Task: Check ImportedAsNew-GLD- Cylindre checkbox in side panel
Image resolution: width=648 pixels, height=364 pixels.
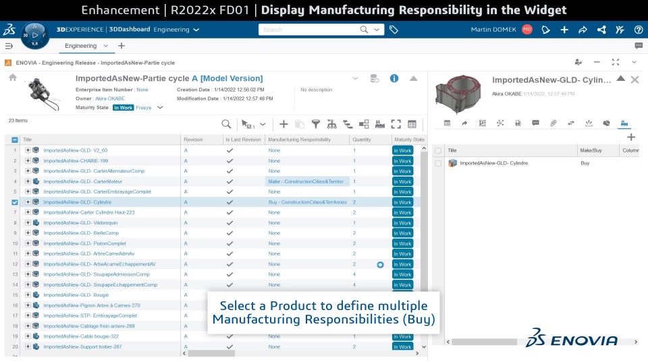Action: pos(438,163)
